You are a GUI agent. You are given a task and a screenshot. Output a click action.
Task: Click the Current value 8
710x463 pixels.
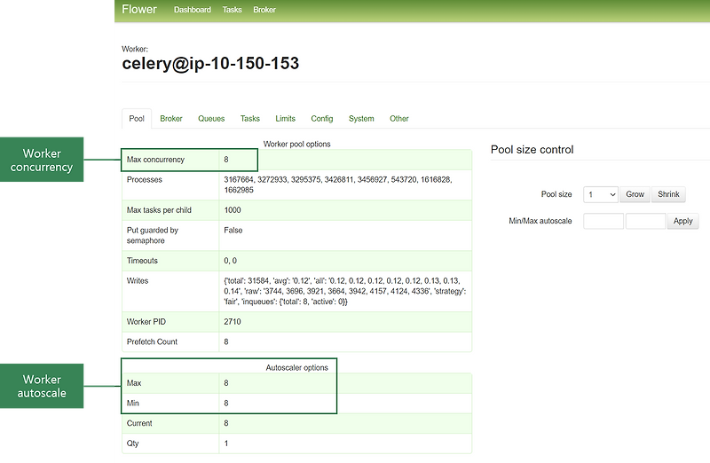(x=226, y=423)
